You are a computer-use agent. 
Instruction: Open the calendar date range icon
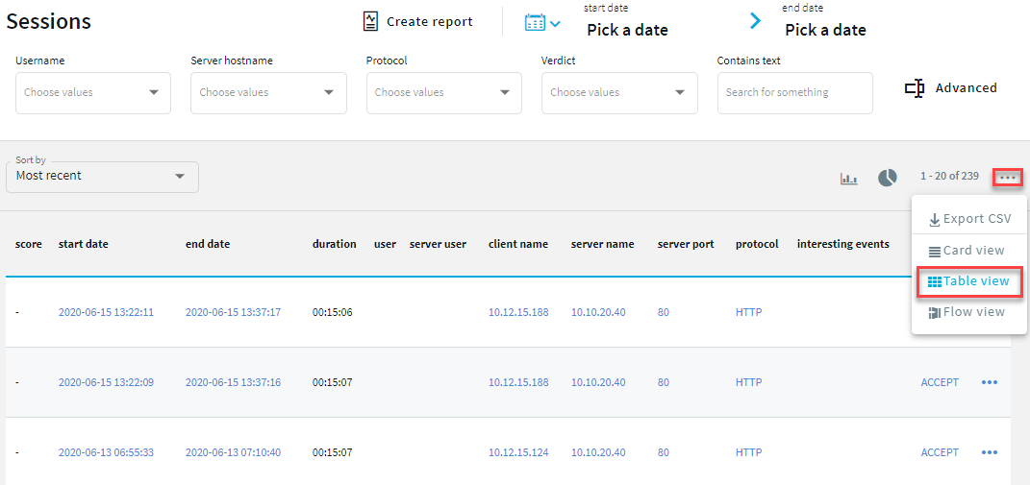(541, 22)
